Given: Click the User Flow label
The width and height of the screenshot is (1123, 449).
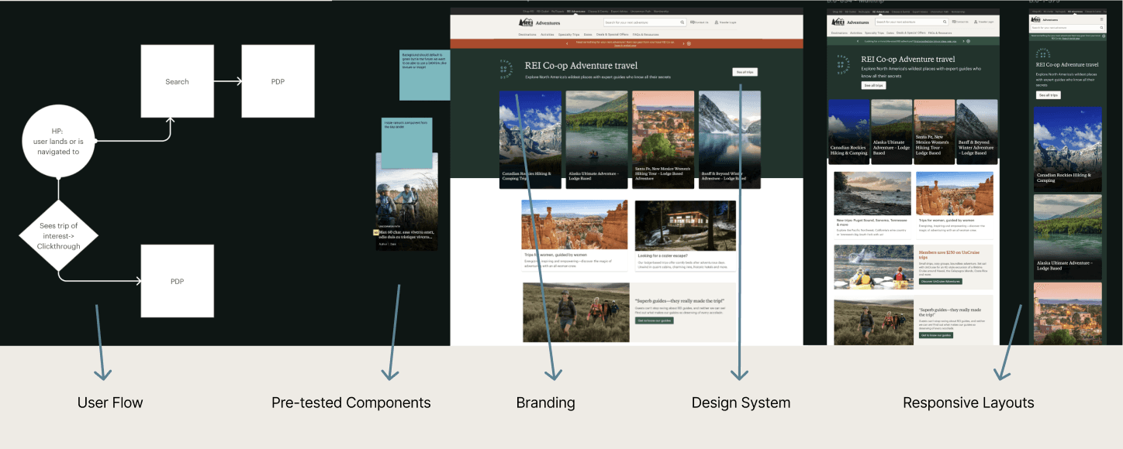Looking at the screenshot, I should 110,403.
